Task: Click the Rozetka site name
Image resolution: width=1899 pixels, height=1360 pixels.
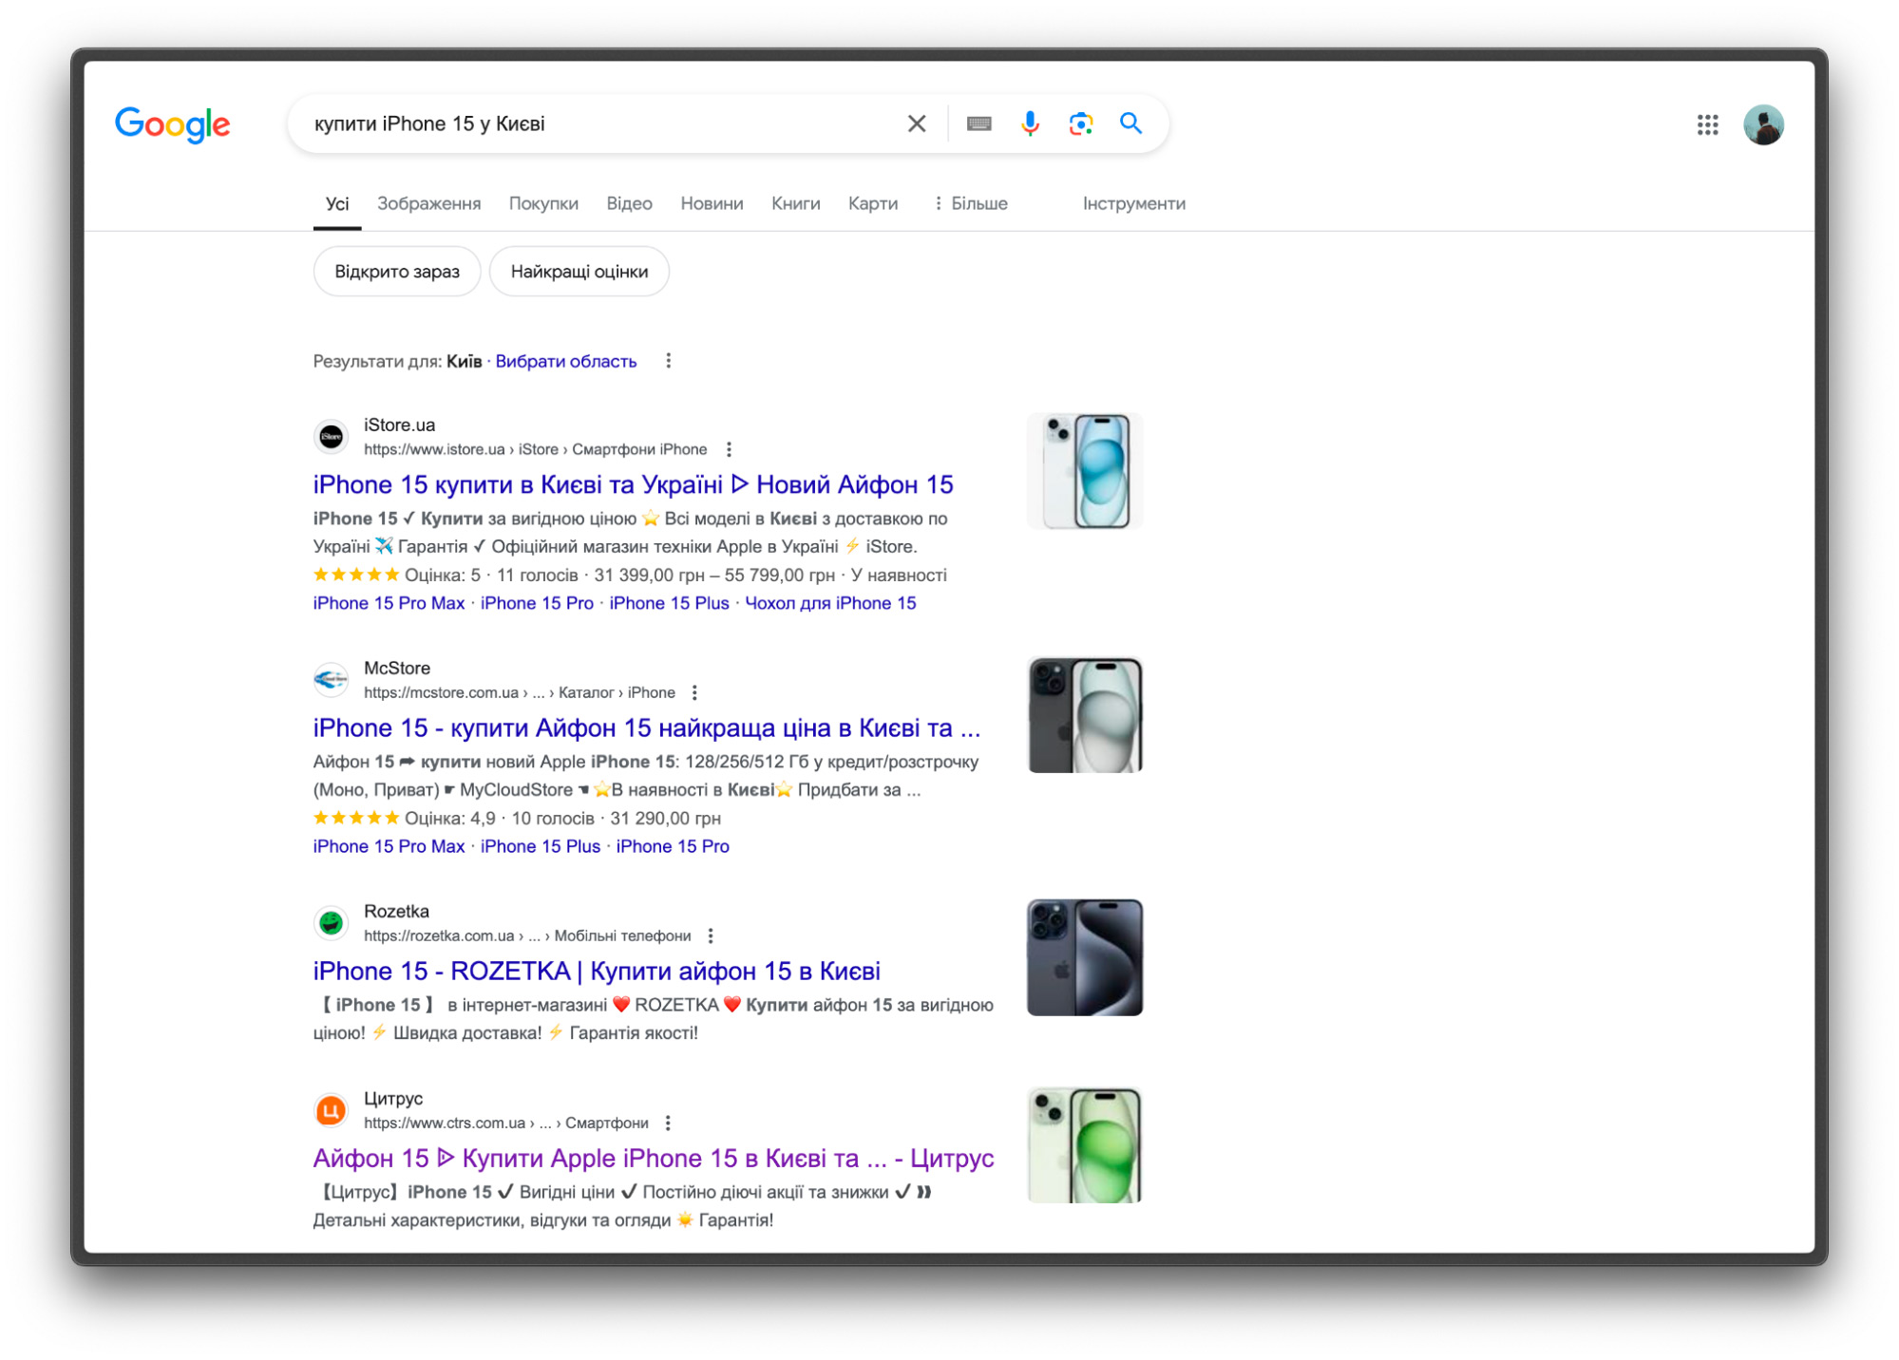Action: 396,911
